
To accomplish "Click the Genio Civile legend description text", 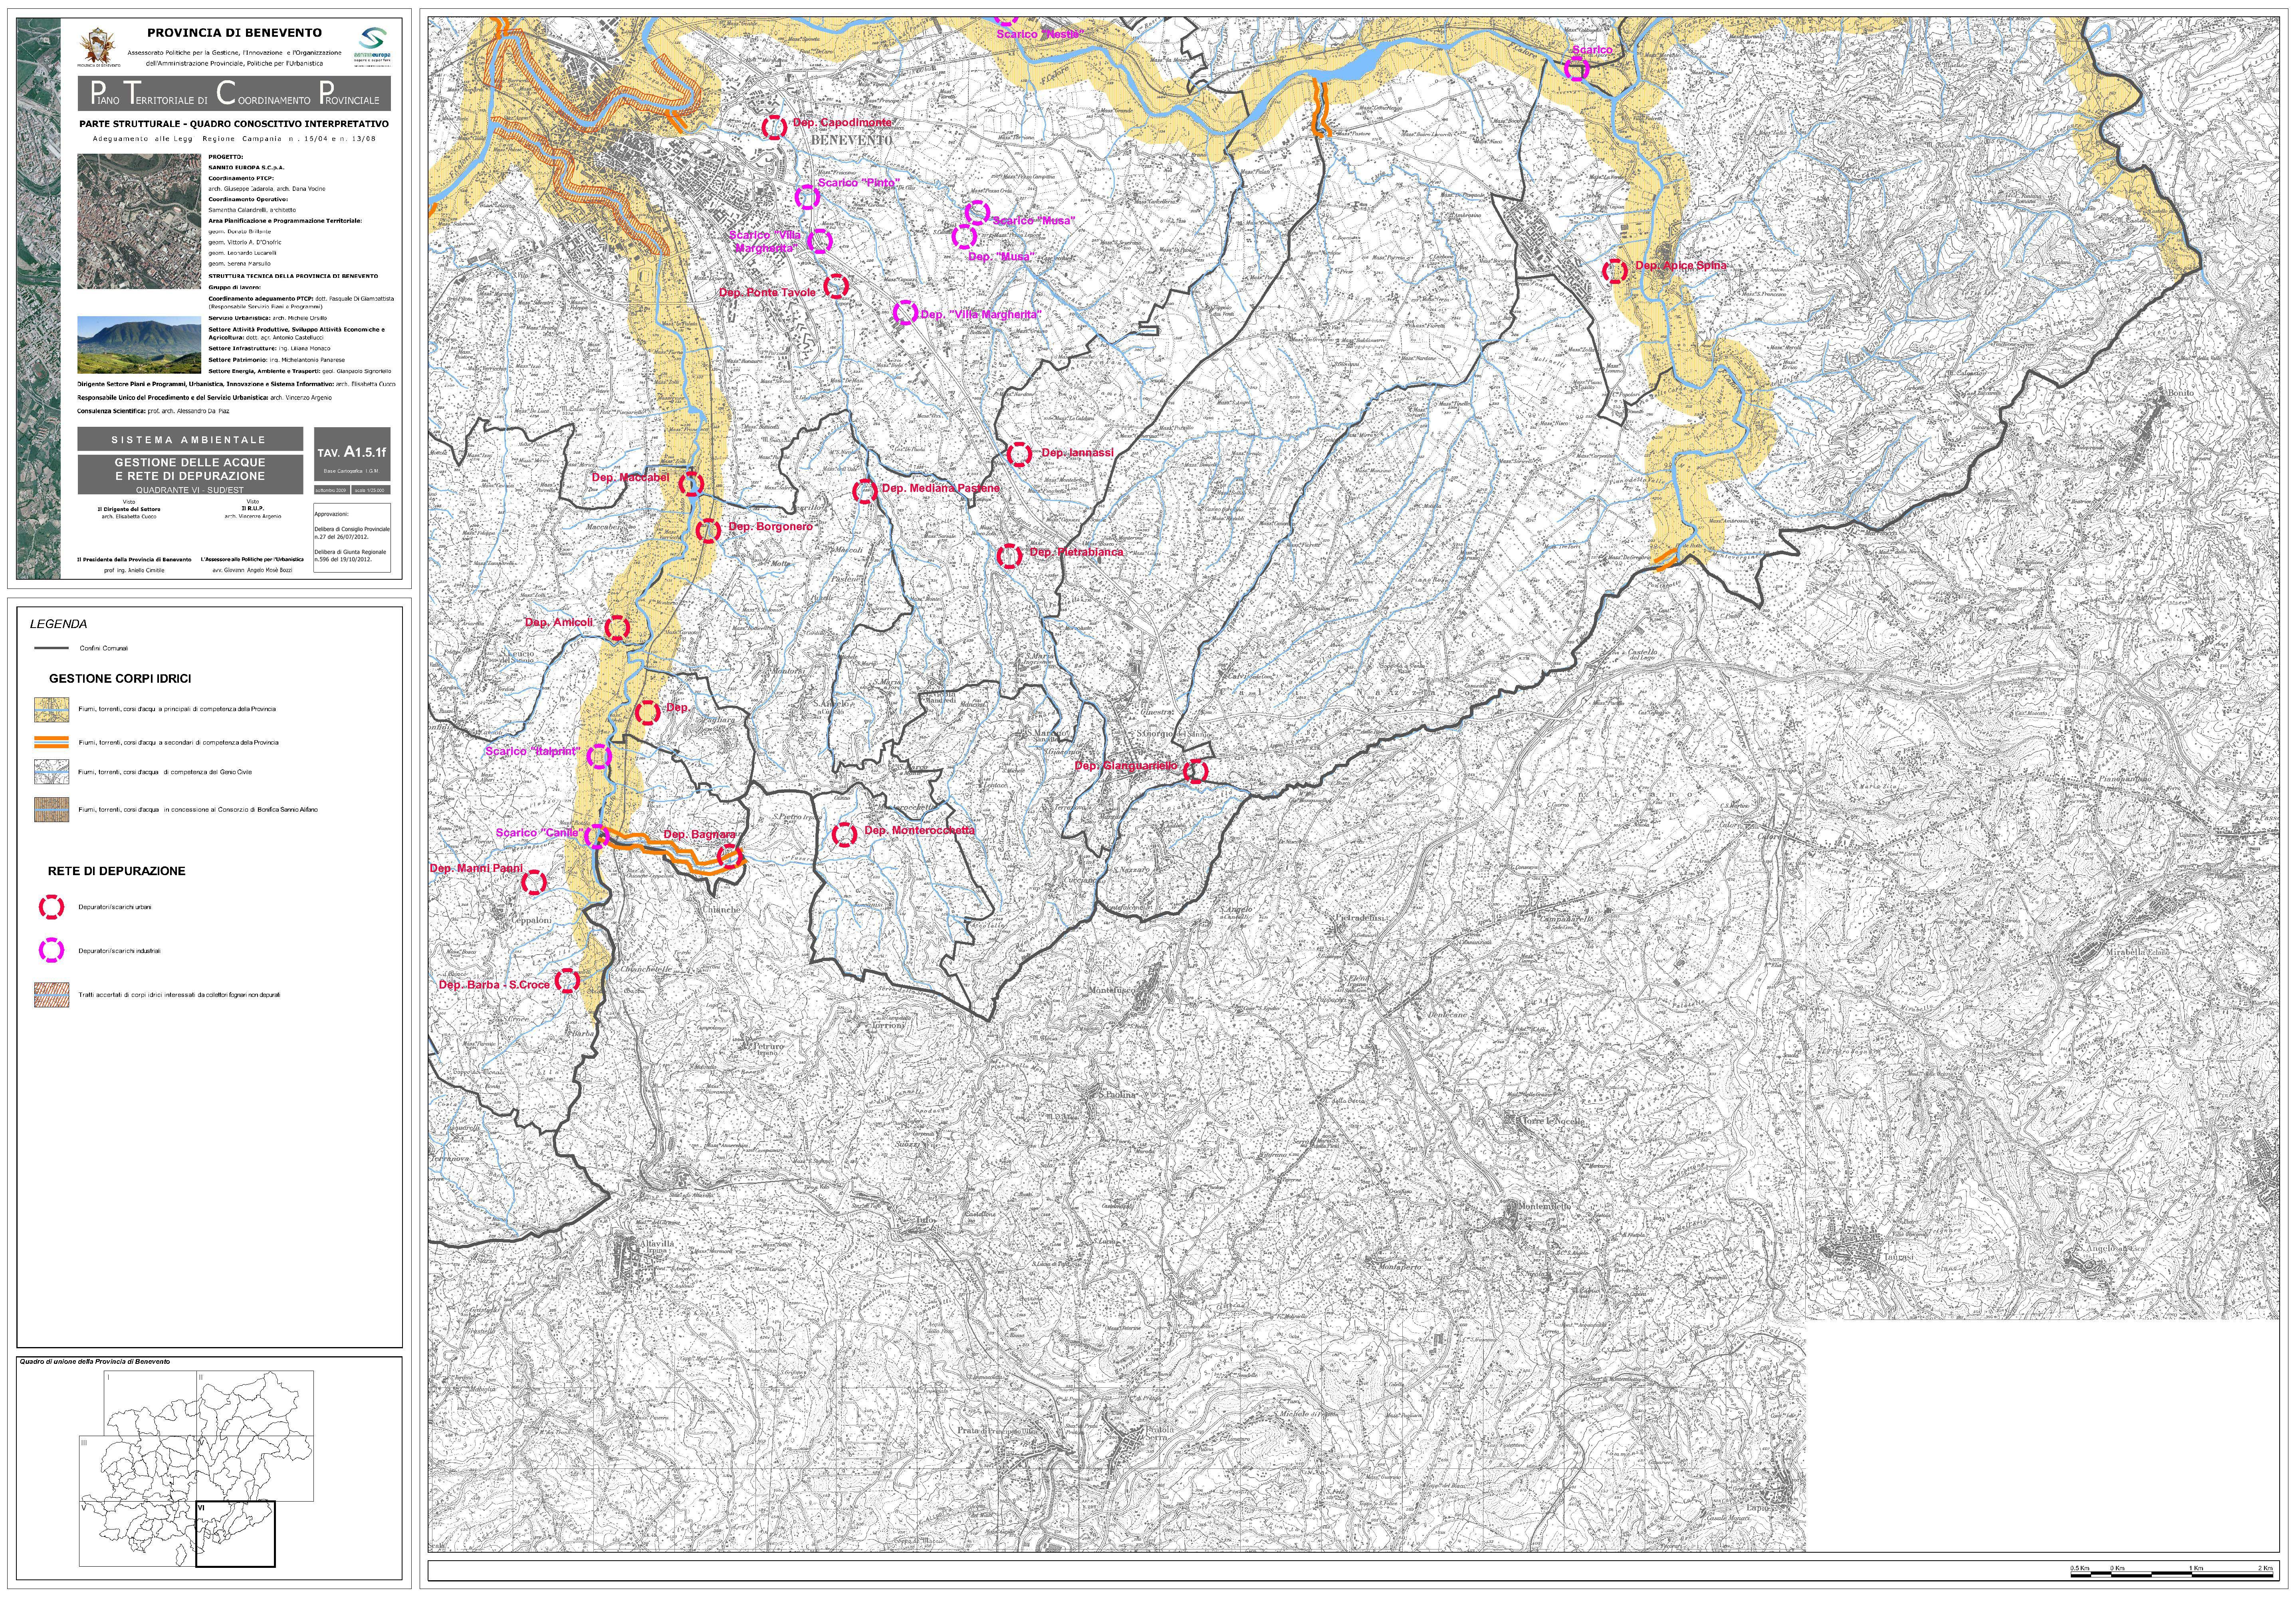I will click(165, 772).
